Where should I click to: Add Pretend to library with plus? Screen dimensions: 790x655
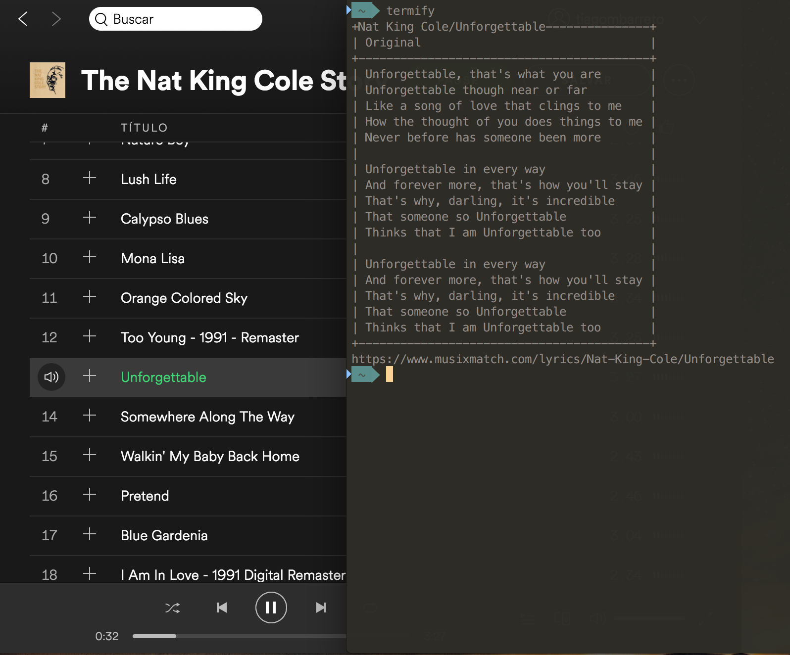pos(90,495)
